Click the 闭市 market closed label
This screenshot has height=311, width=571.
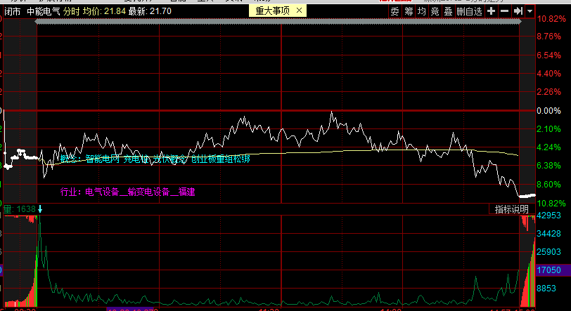coord(13,11)
